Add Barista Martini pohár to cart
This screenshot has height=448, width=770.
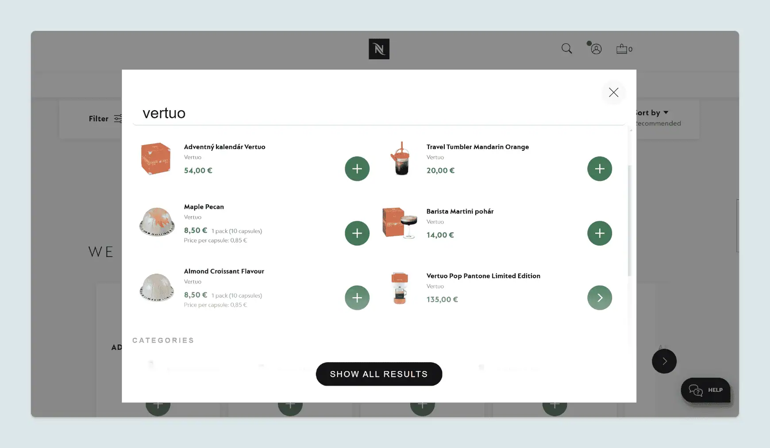pyautogui.click(x=600, y=233)
